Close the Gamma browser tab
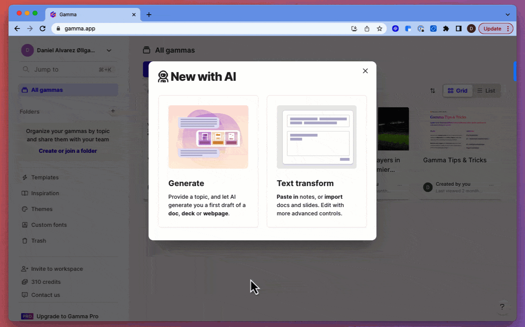525x327 pixels. pos(134,15)
